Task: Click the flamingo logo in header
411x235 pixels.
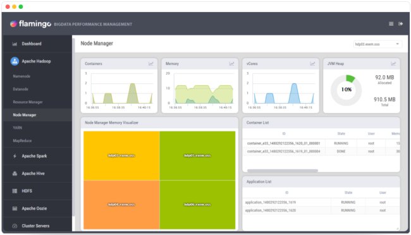Action: (30, 24)
